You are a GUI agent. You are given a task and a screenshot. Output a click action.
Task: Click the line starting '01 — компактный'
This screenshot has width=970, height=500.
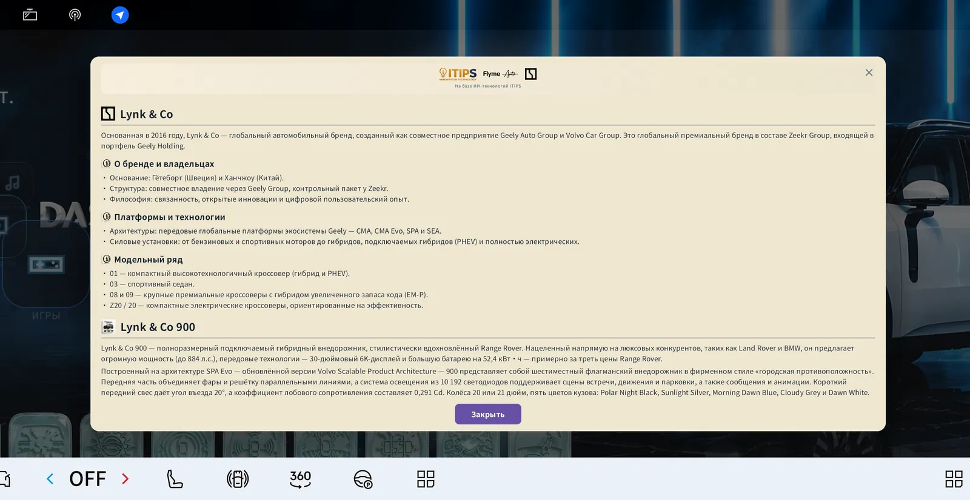[230, 274]
